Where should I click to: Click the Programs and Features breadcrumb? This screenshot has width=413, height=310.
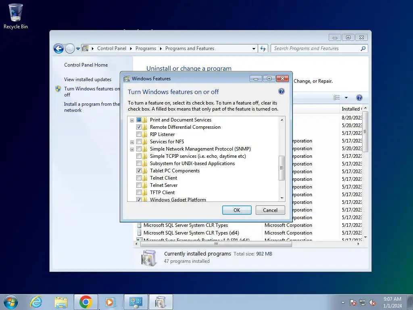coord(190,48)
